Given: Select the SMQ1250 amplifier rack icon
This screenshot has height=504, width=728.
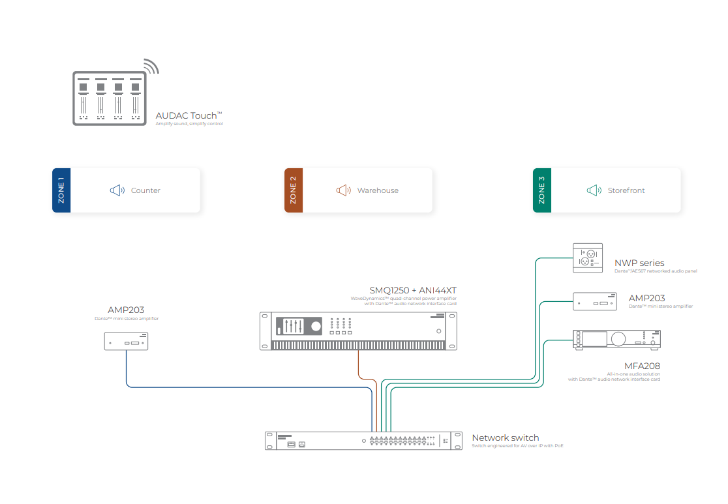Looking at the screenshot, I should tap(358, 331).
